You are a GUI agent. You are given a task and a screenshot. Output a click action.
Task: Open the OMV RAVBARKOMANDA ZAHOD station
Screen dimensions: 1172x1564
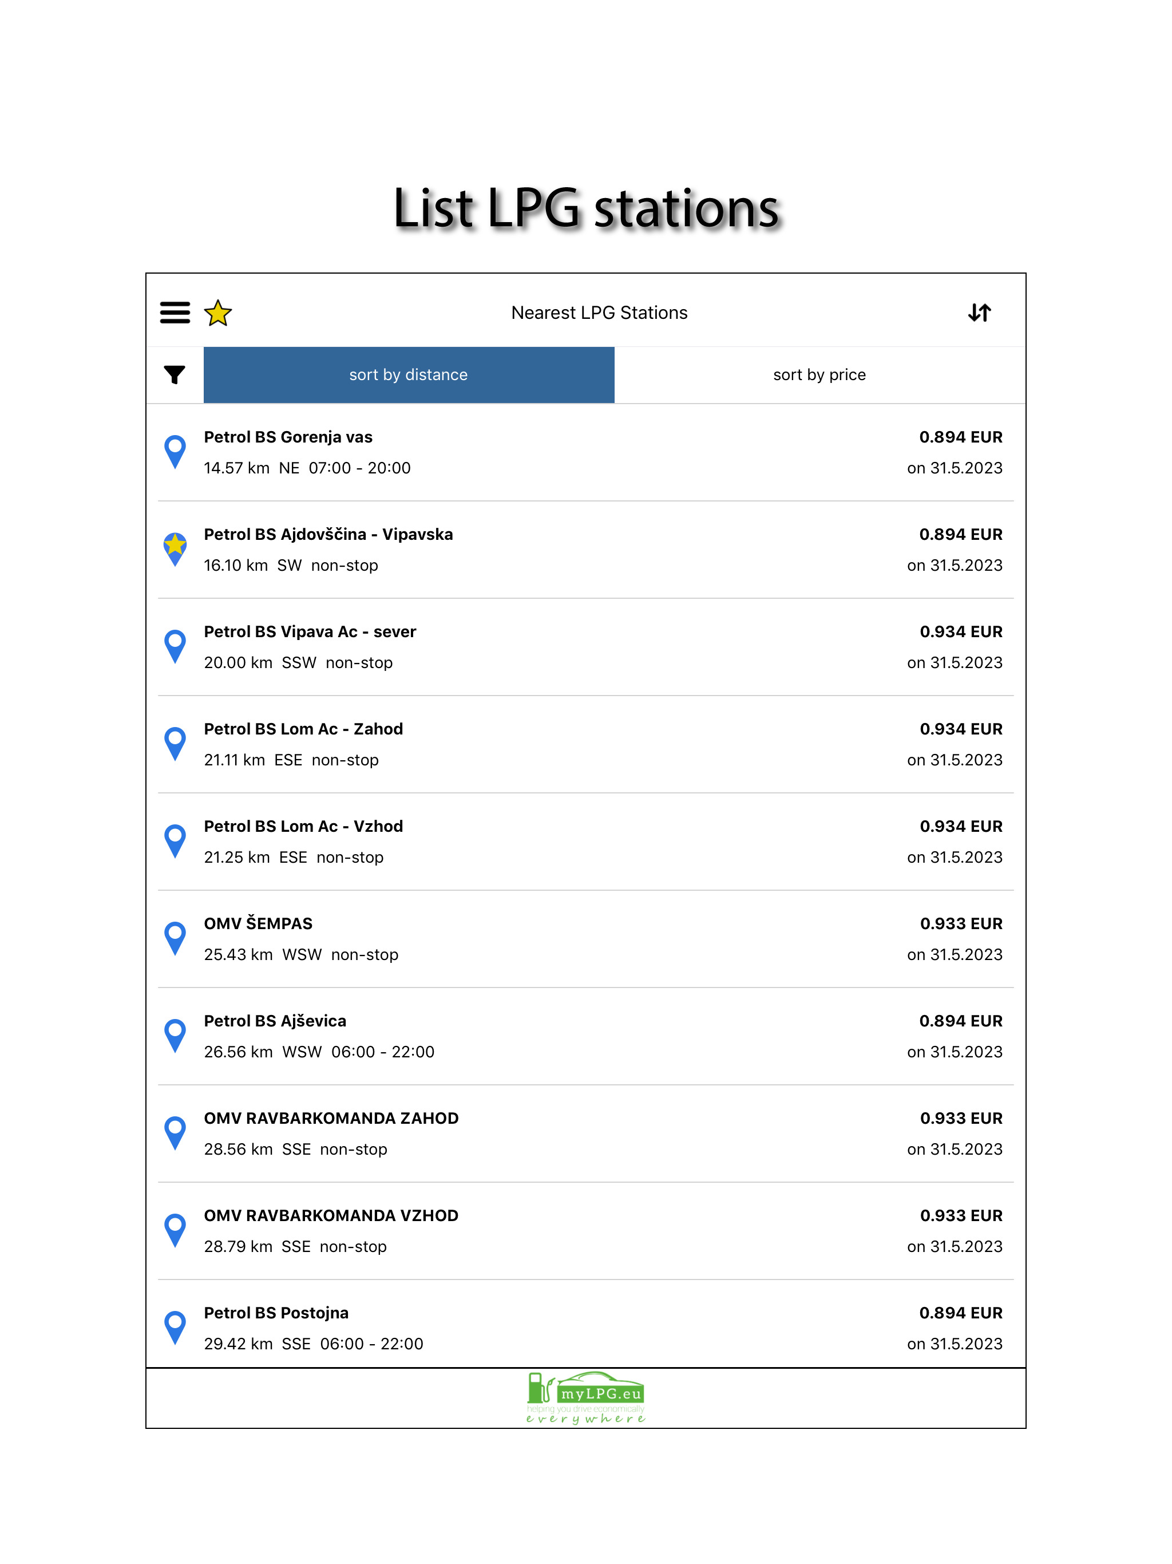pyautogui.click(x=331, y=1119)
